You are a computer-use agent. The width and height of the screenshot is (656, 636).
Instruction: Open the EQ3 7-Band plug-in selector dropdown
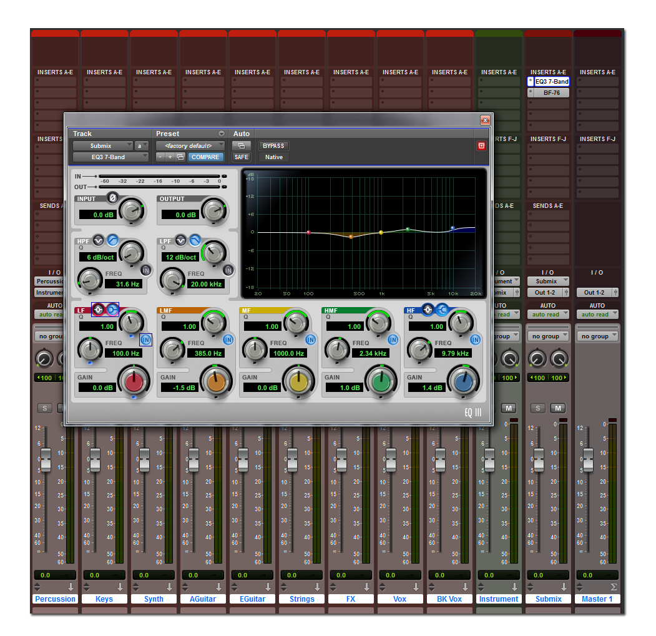110,157
